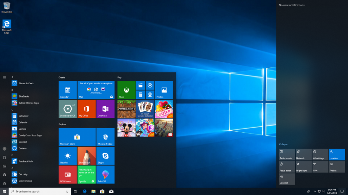The height and width of the screenshot is (195, 348).
Task: Toggle Tablet mode on
Action: (x=286, y=154)
